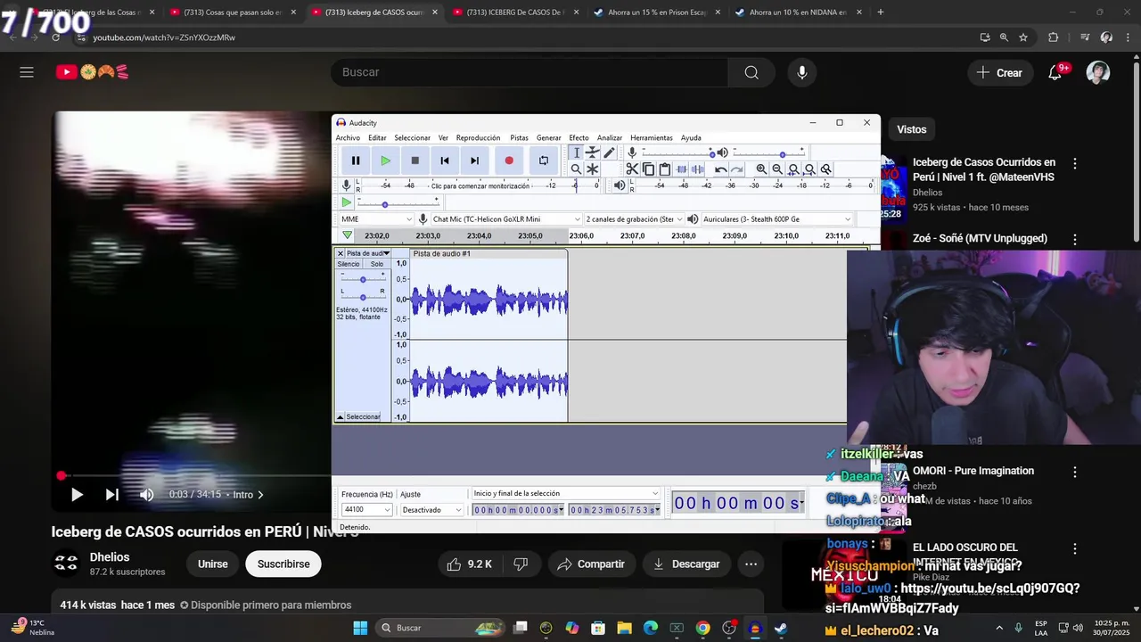Open Editar menu in Audacity
The width and height of the screenshot is (1141, 642).
tap(377, 137)
